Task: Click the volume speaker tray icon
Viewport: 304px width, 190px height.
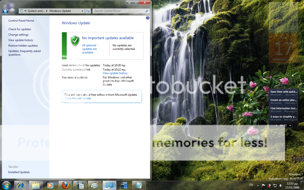Action: pos(281,186)
